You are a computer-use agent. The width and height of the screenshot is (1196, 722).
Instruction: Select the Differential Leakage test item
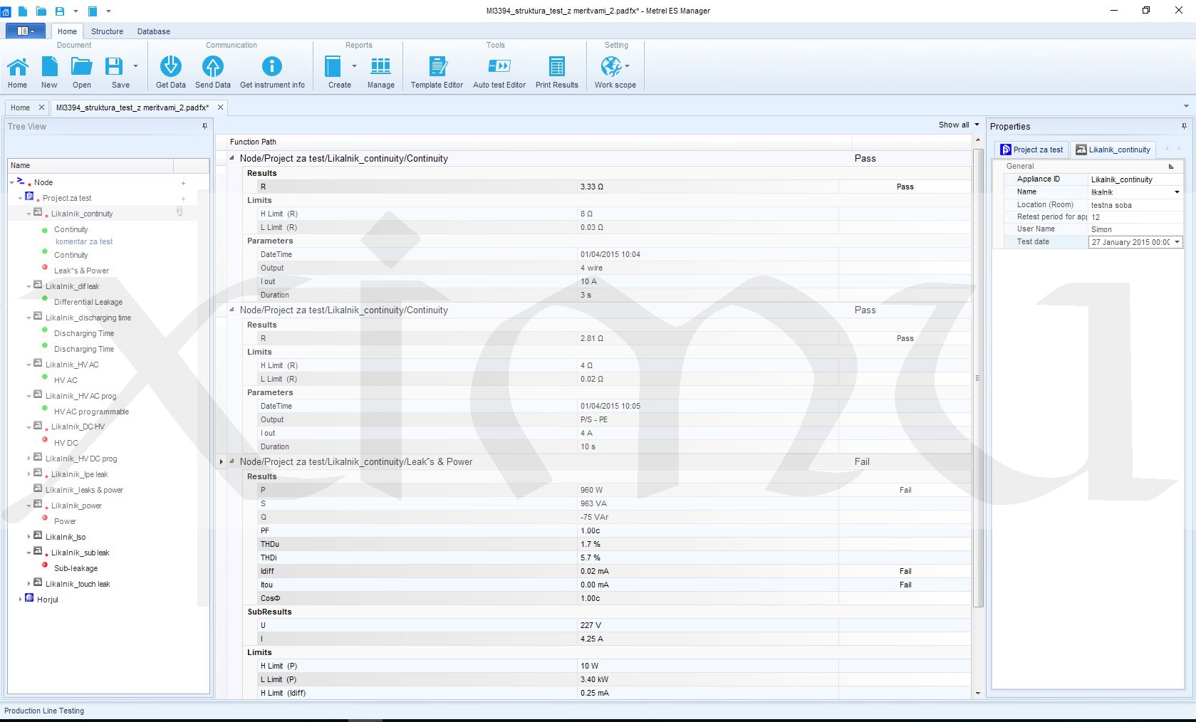pos(88,302)
